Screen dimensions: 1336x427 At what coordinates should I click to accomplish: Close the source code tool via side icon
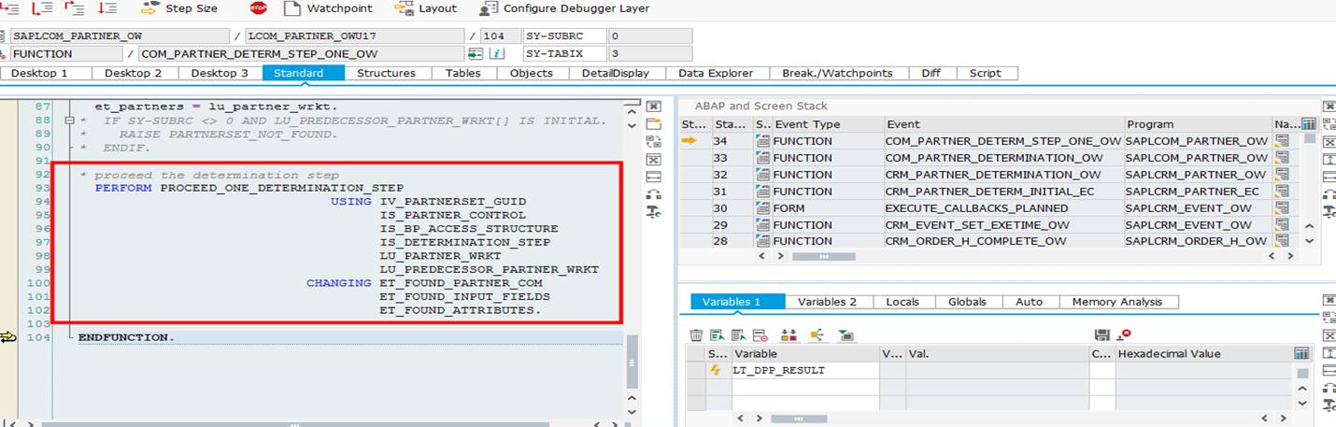pos(653,106)
